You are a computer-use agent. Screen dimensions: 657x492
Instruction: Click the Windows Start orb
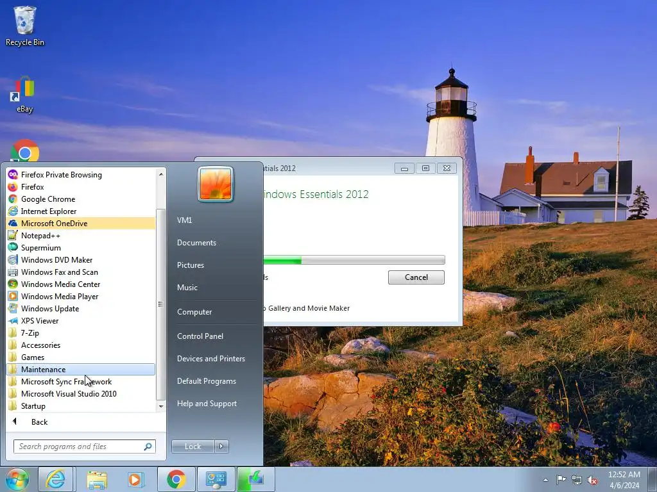pos(17,479)
